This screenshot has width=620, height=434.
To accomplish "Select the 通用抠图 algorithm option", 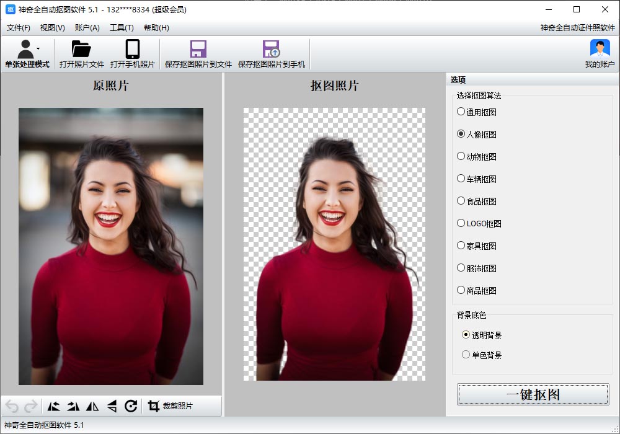I will pyautogui.click(x=461, y=112).
